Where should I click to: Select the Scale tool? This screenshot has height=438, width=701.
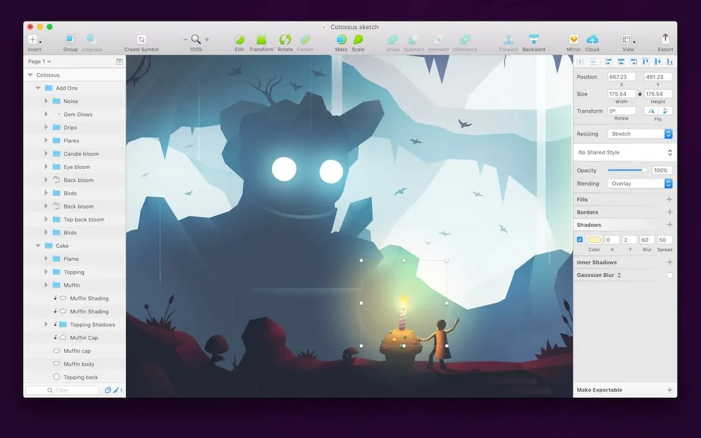click(358, 40)
